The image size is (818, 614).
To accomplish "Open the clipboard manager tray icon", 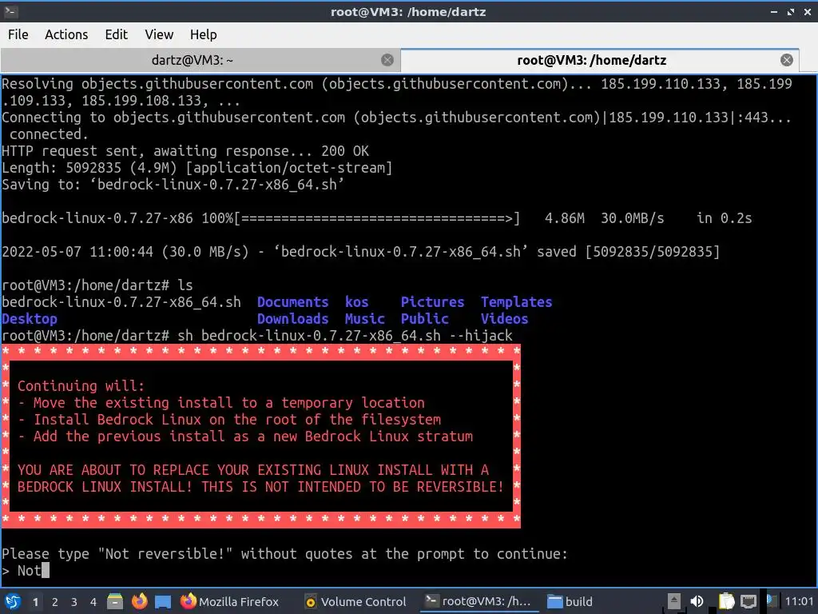I will (725, 601).
